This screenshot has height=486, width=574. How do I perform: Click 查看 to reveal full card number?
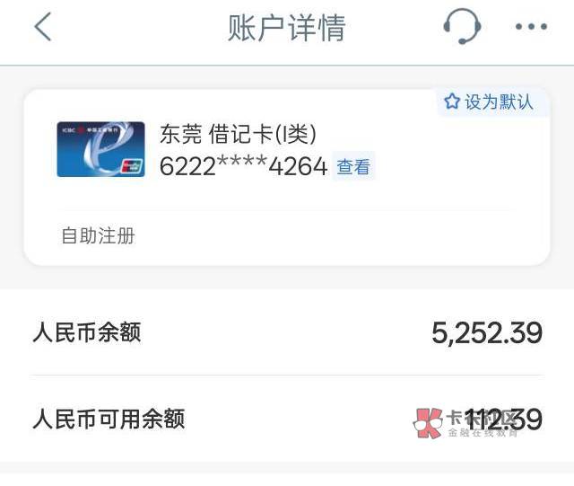[x=353, y=166]
